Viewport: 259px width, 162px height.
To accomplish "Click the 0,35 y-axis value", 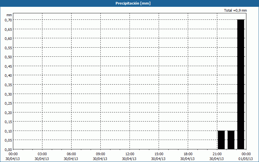I will tap(8, 85).
